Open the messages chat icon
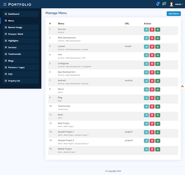 pyautogui.click(x=164, y=4)
